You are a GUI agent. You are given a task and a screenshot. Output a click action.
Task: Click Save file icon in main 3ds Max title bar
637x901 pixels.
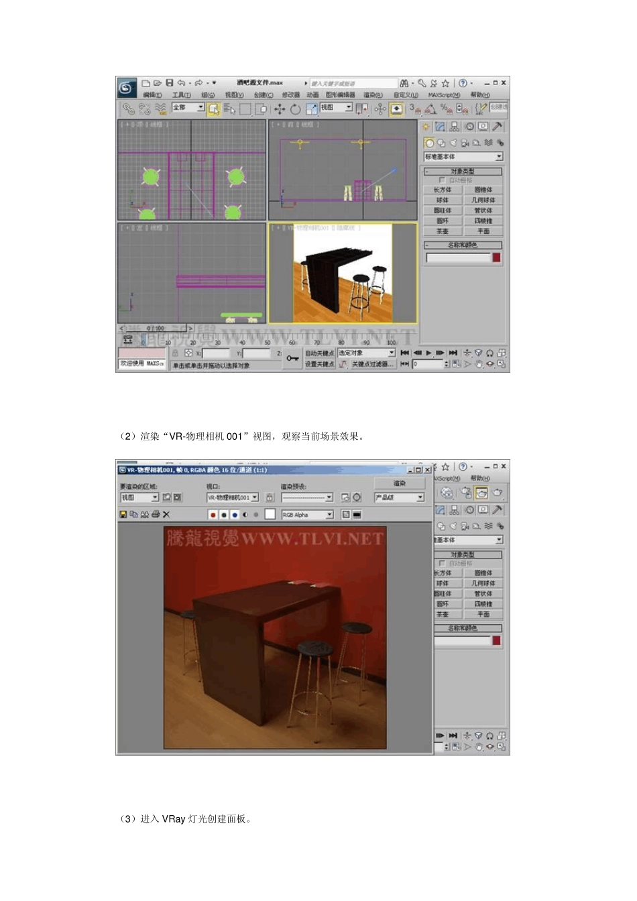point(170,83)
